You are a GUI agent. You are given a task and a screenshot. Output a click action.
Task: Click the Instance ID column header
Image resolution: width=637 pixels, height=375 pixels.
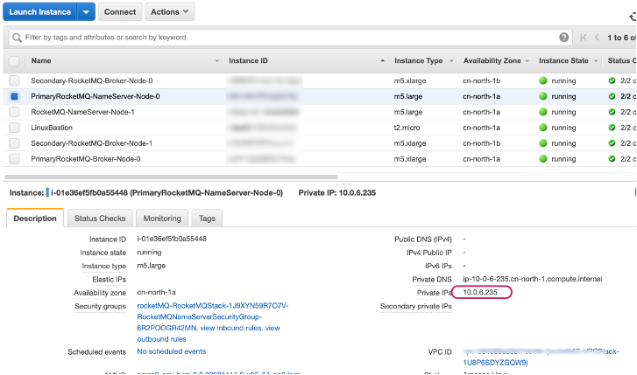pos(248,61)
